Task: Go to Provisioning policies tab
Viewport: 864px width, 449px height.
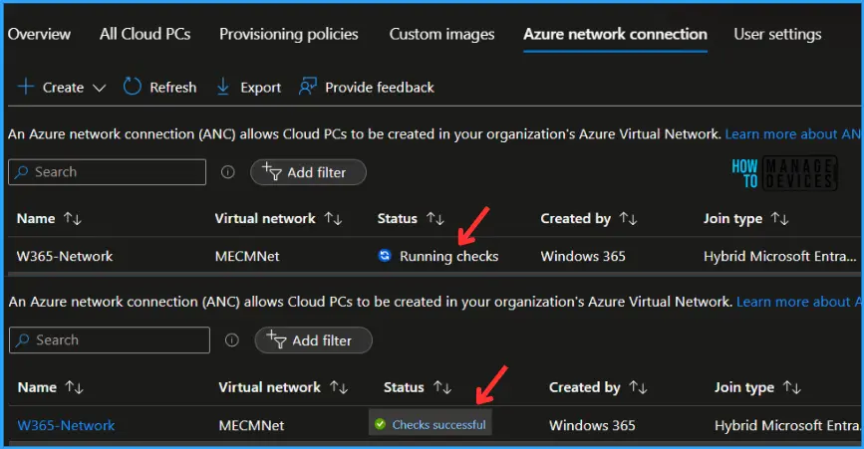Action: tap(289, 34)
